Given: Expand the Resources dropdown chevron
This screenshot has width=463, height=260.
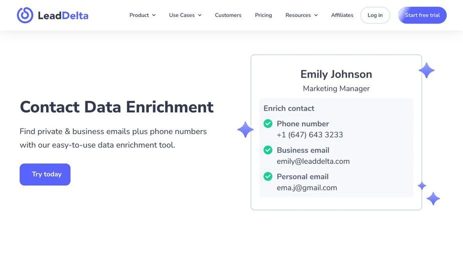Looking at the screenshot, I should [316, 15].
